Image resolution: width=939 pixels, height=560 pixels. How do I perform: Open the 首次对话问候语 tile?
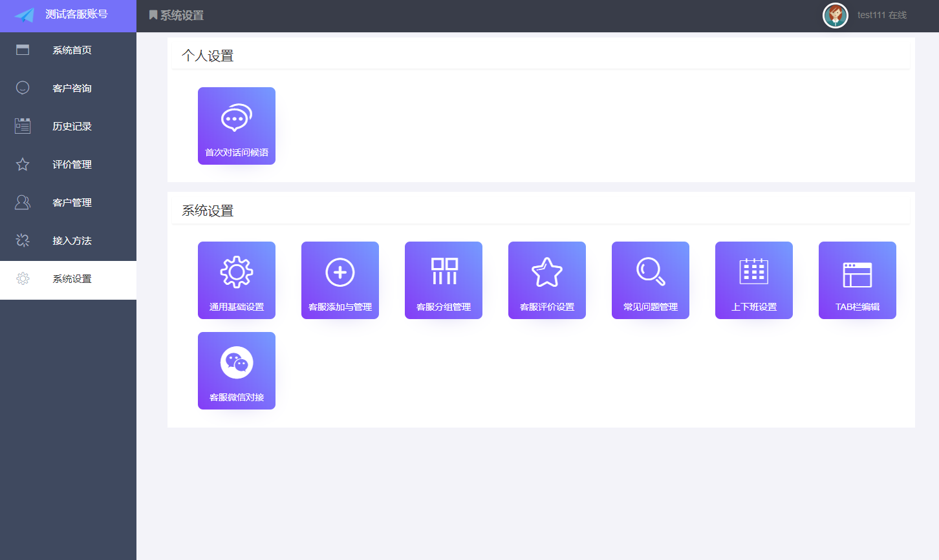coord(237,126)
